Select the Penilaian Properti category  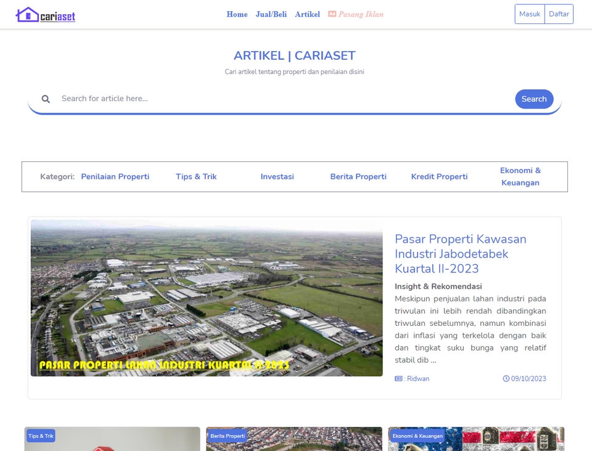[x=115, y=176]
